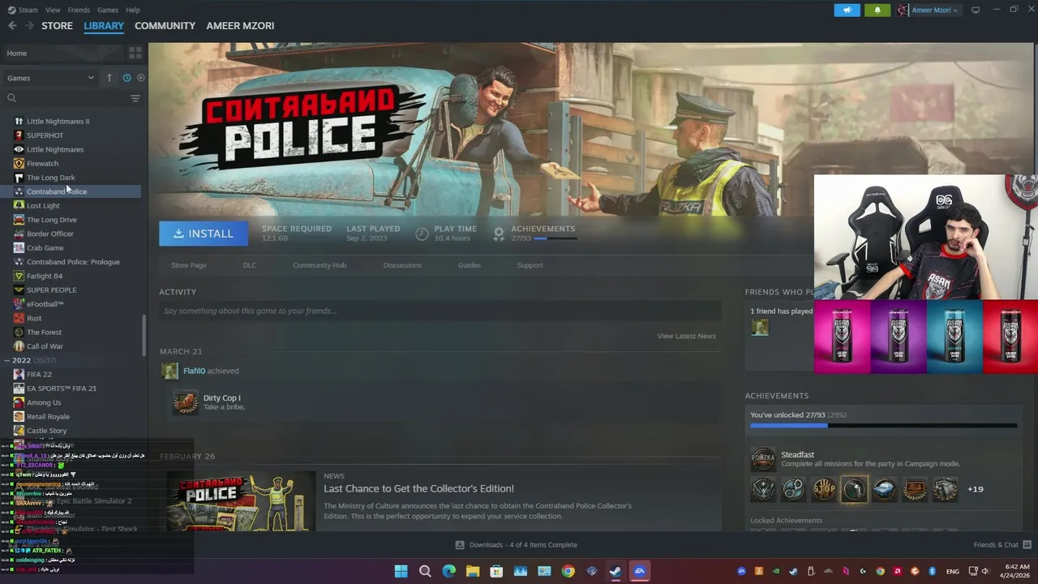Screen dimensions: 1038x584
Task: Open the advanced filter options icon
Action: click(x=135, y=98)
